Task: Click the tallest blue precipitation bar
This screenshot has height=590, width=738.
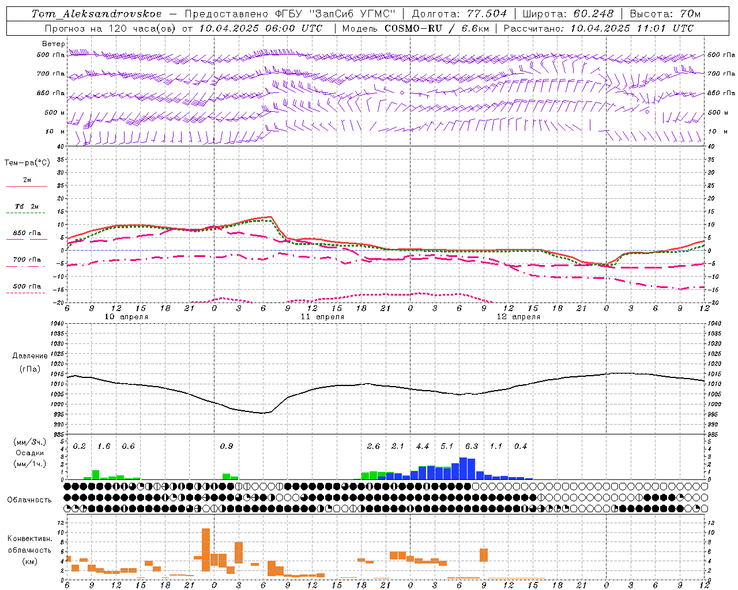Action: pos(463,468)
